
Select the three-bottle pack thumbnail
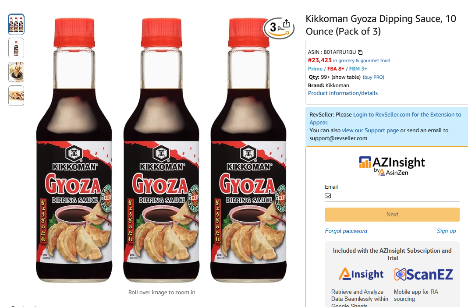16,24
